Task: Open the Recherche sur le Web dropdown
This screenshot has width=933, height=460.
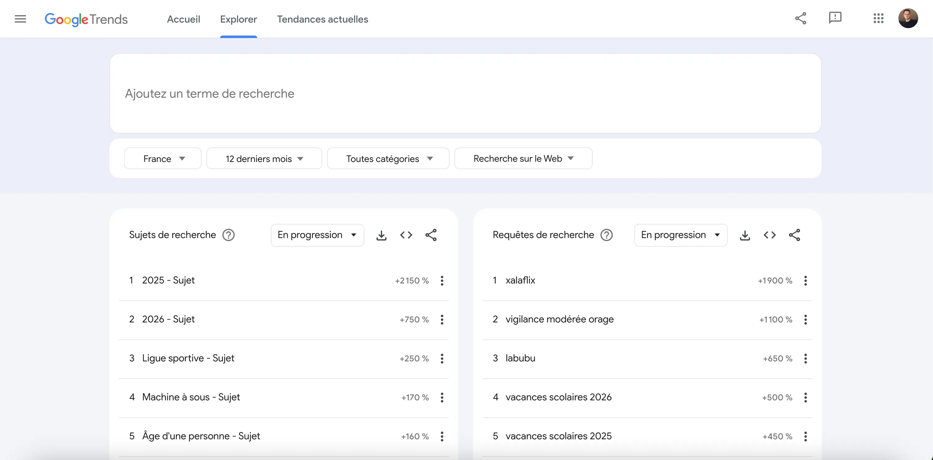Action: pyautogui.click(x=523, y=158)
